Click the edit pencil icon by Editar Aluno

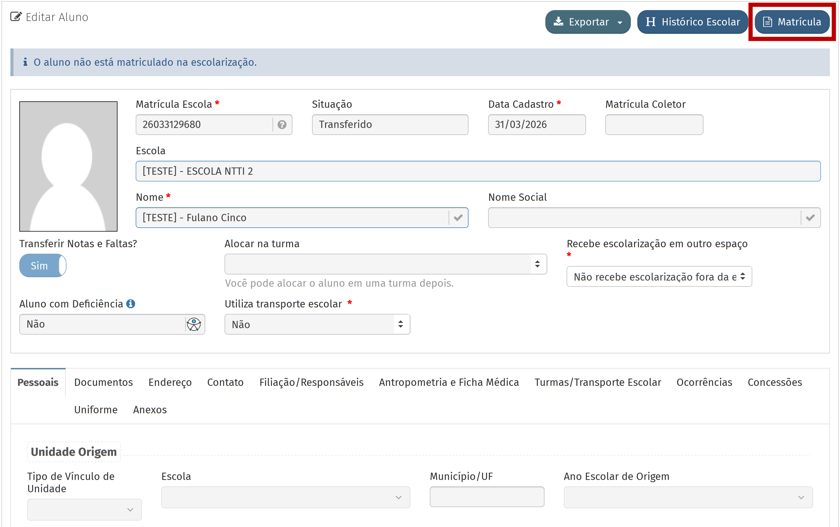[16, 17]
